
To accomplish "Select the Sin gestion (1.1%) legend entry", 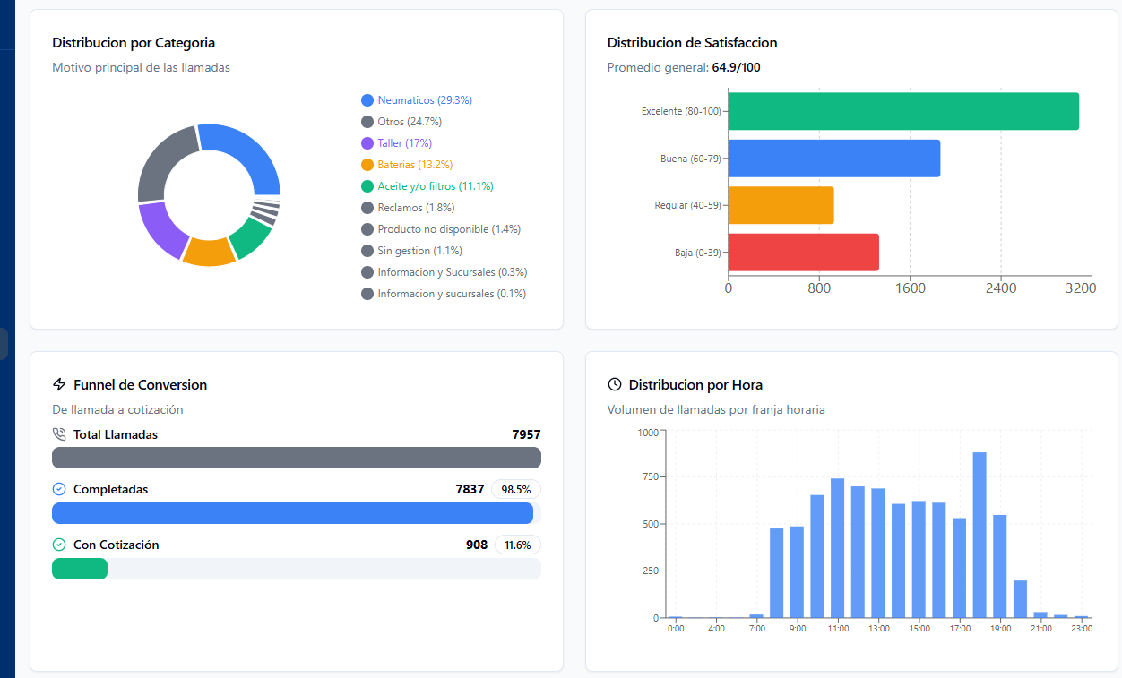I will click(x=412, y=251).
